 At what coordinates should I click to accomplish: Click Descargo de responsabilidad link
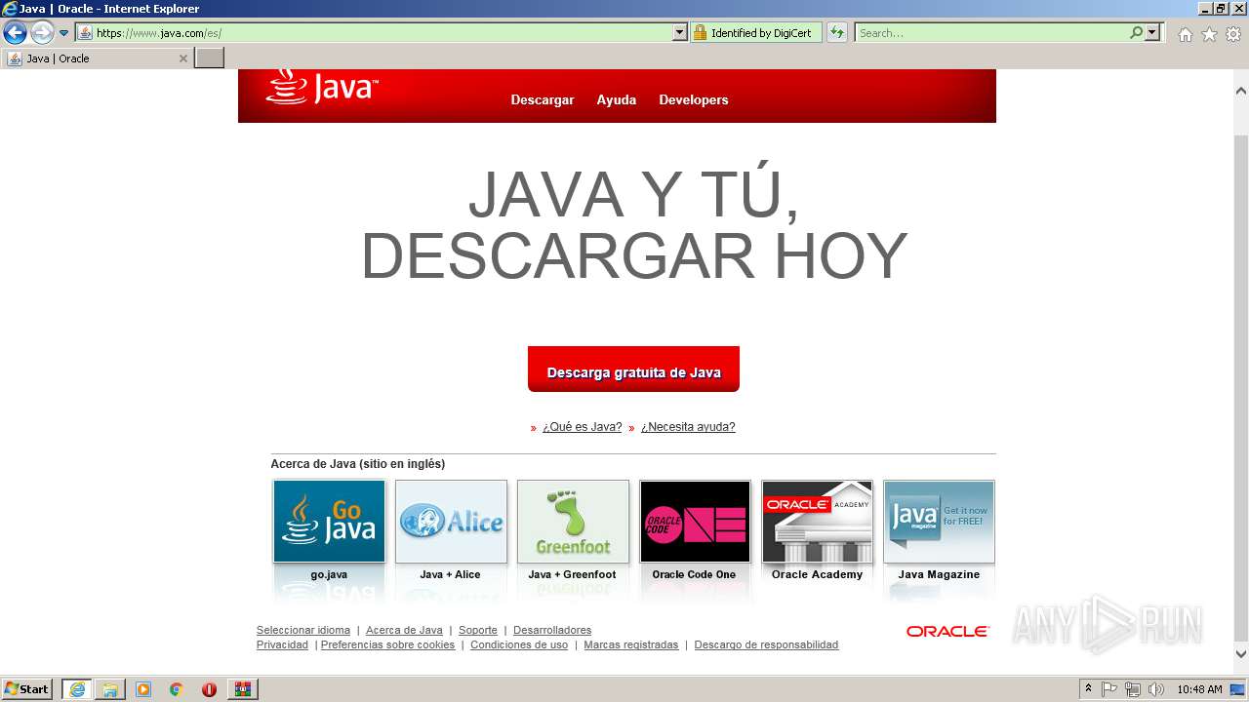click(766, 644)
